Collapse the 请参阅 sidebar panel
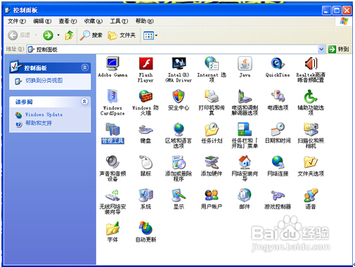 tap(84, 101)
